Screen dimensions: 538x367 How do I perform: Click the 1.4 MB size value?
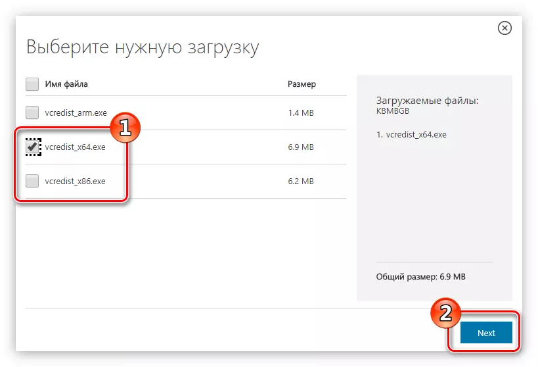[301, 113]
